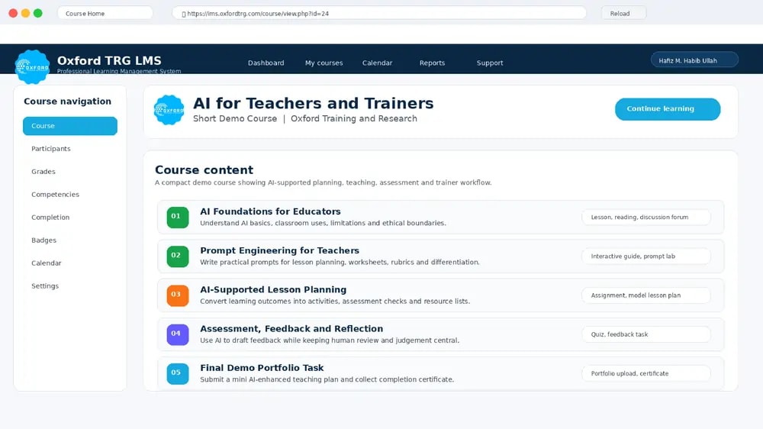Open Badges in the course navigation
This screenshot has height=429, width=763.
point(43,240)
